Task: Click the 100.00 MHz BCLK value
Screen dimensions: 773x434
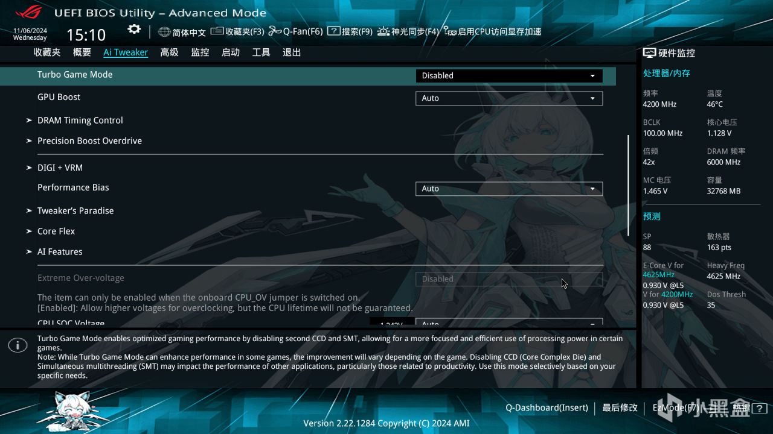Action: click(x=662, y=133)
